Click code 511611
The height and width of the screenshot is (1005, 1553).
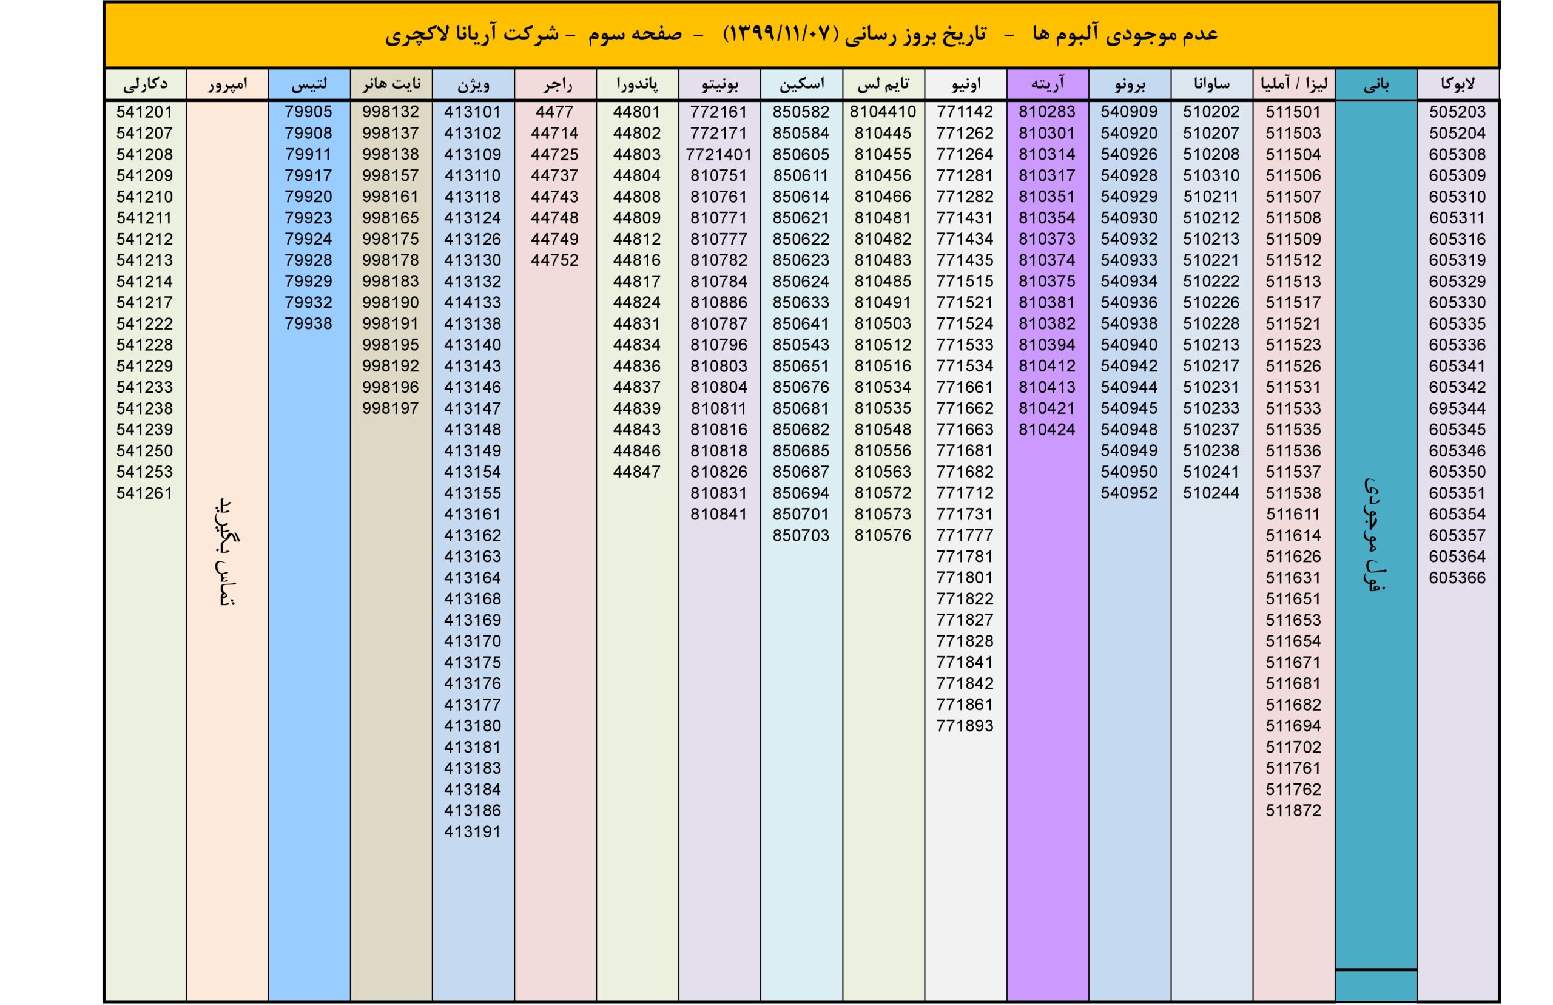click(x=1293, y=514)
